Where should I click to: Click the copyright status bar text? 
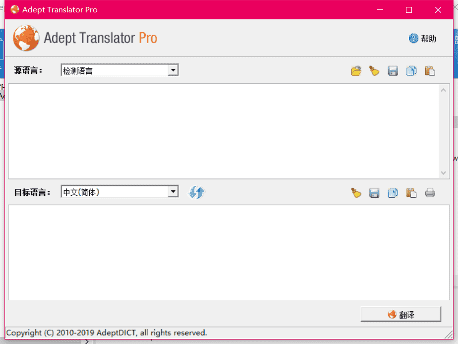(x=107, y=333)
